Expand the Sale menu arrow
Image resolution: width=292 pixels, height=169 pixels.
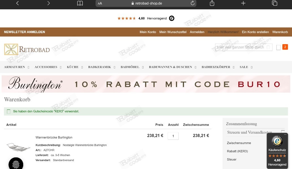252,67
